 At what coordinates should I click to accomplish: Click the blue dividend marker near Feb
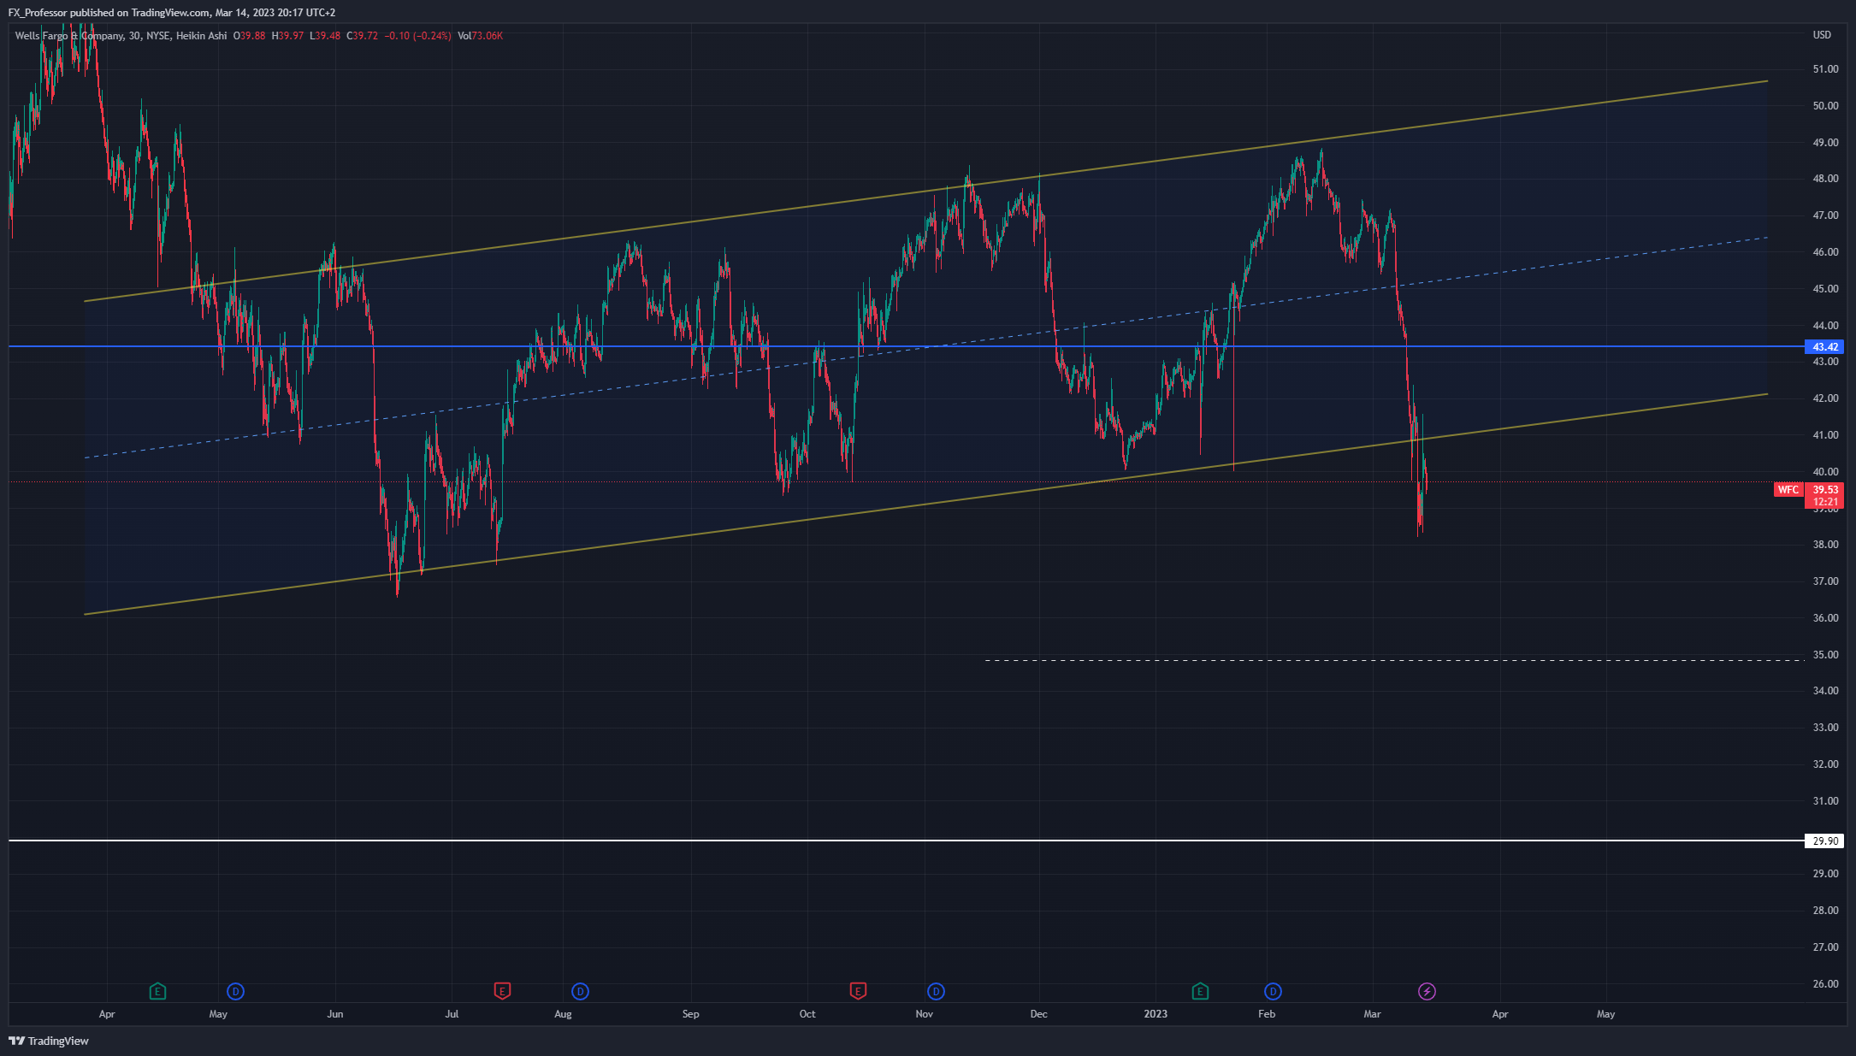point(1273,992)
